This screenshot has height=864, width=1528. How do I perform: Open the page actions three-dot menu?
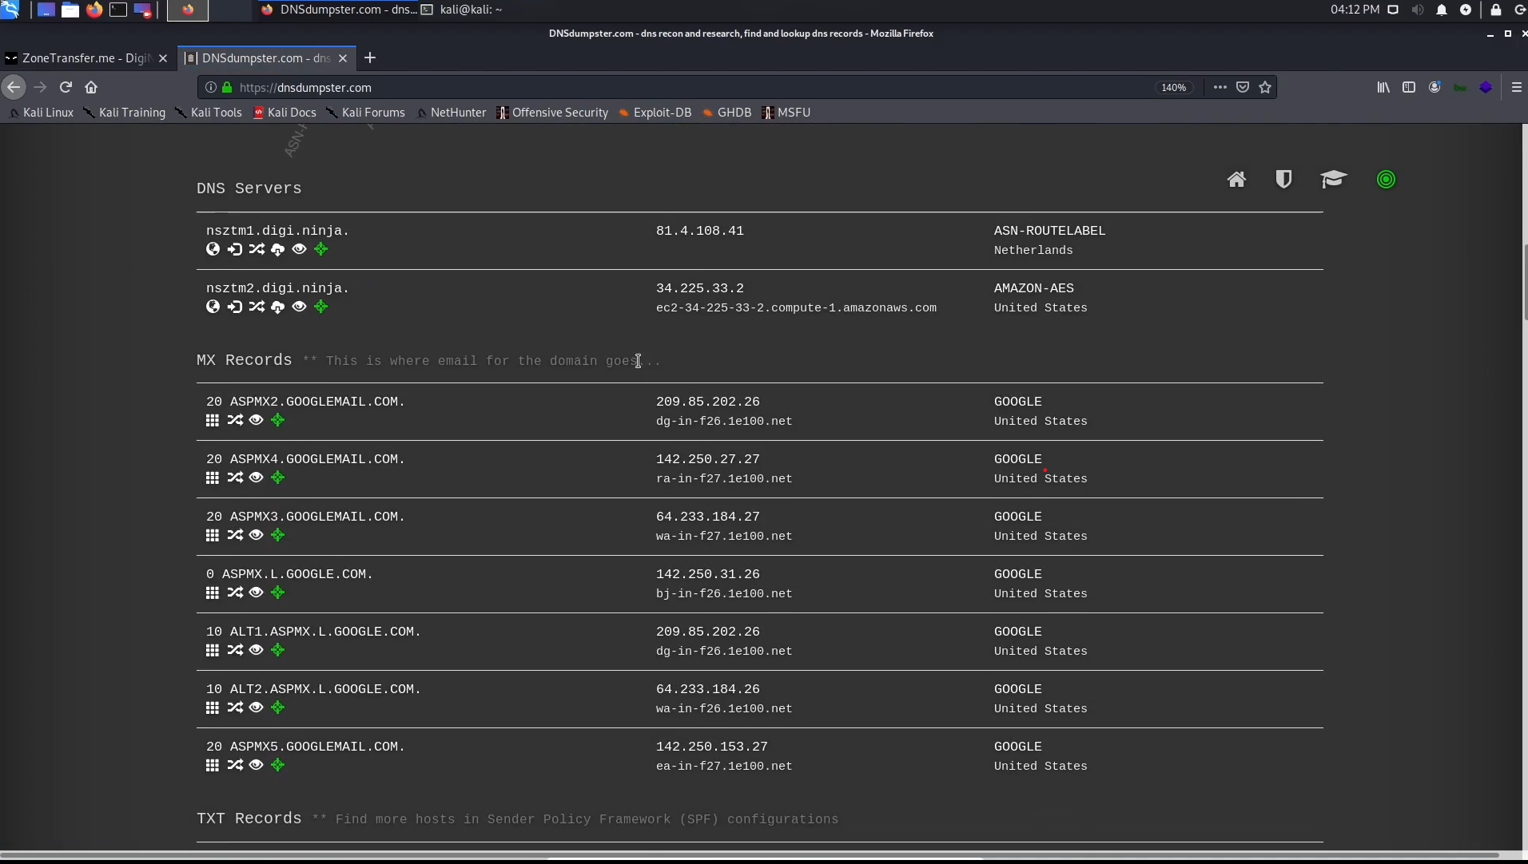[x=1220, y=88]
